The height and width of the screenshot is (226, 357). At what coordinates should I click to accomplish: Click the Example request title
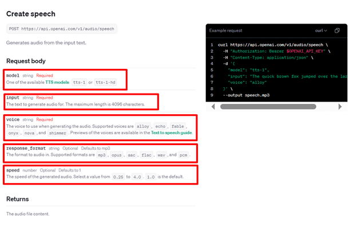click(225, 30)
